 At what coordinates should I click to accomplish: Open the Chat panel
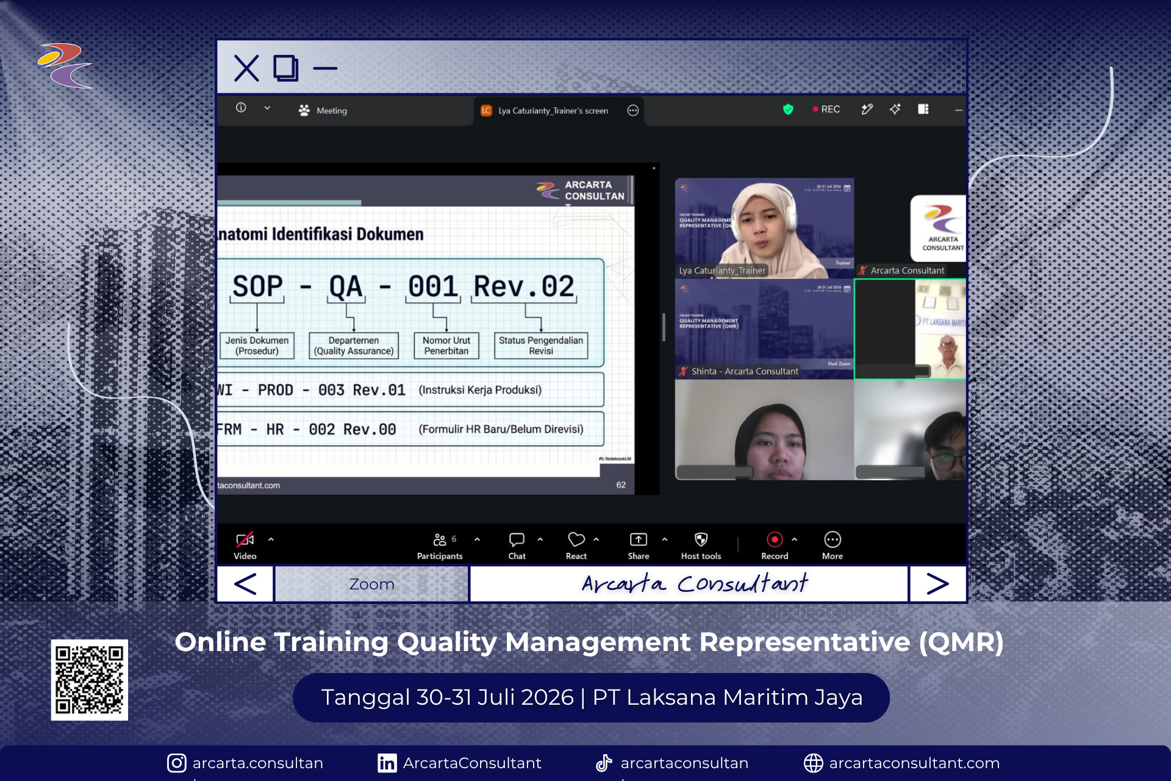click(517, 545)
